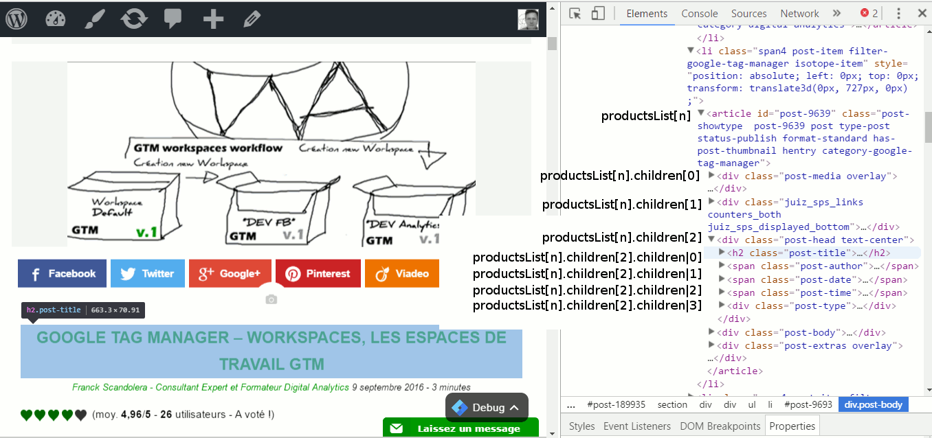Click the plus new-content icon

(x=213, y=19)
